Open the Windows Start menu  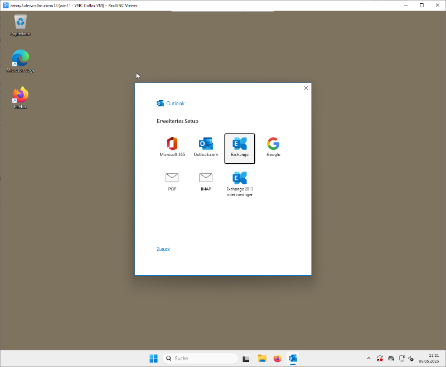point(154,359)
